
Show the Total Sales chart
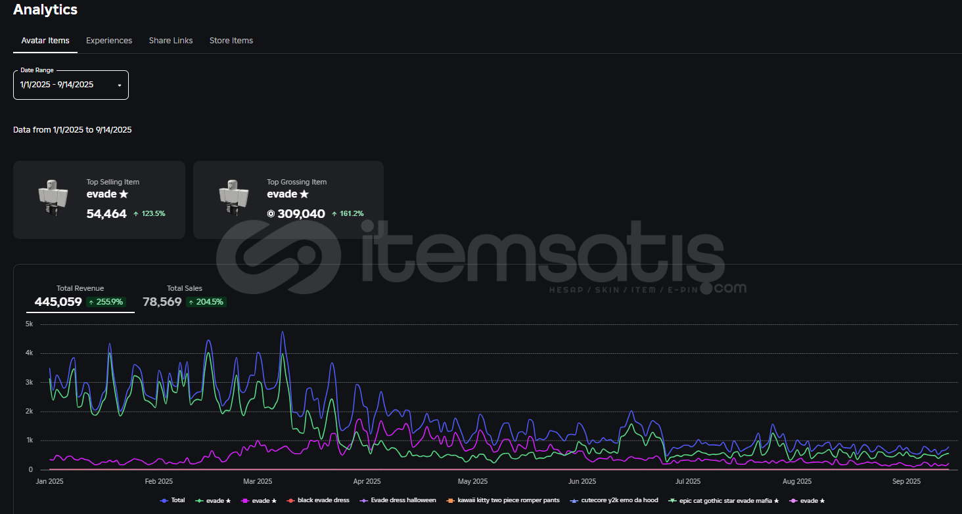185,297
